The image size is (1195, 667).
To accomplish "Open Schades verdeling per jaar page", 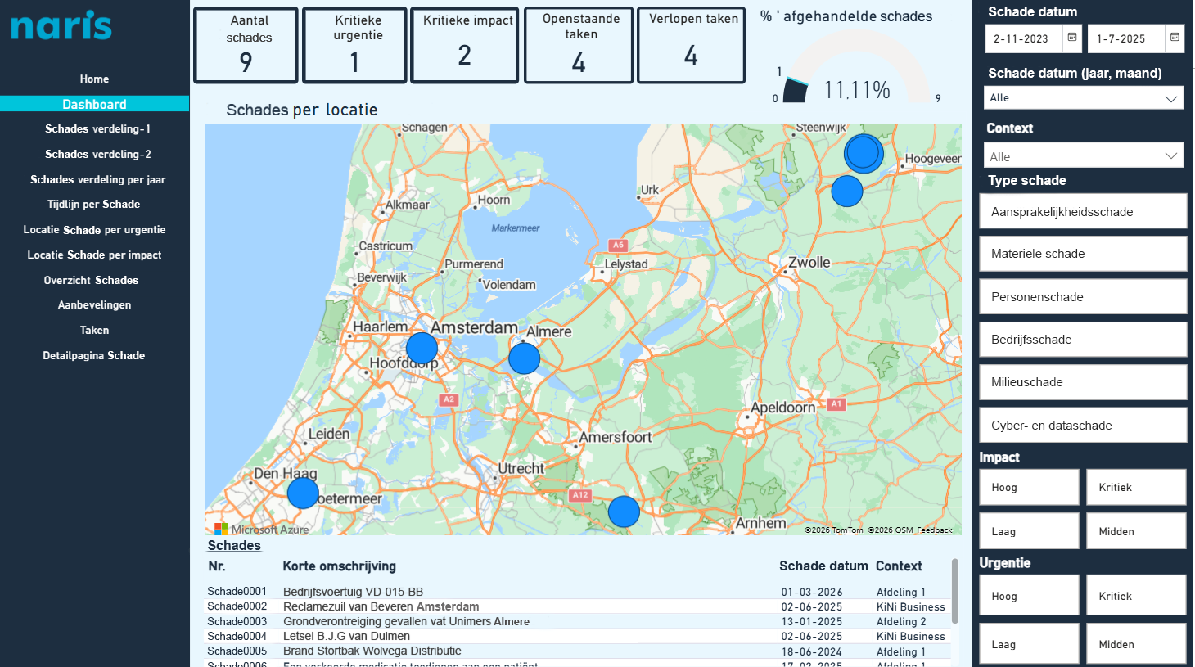I will coord(97,179).
